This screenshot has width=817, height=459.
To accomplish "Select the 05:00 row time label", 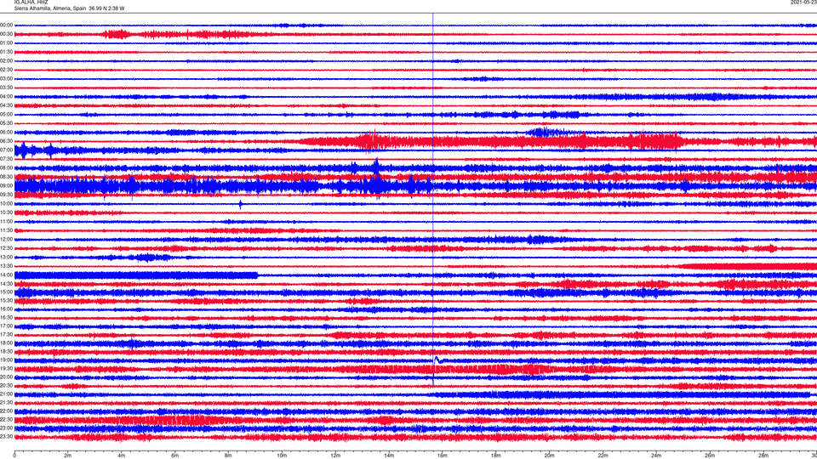I will click(6, 115).
